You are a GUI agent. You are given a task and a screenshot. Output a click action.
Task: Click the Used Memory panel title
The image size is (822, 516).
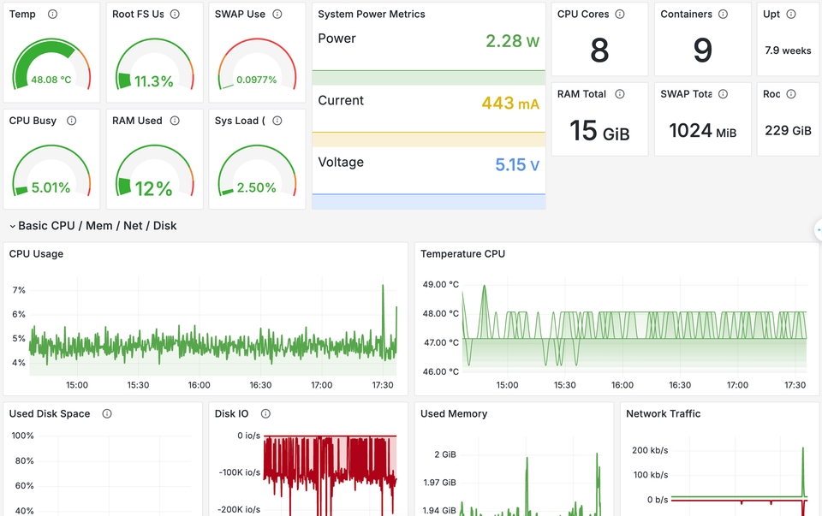click(454, 413)
